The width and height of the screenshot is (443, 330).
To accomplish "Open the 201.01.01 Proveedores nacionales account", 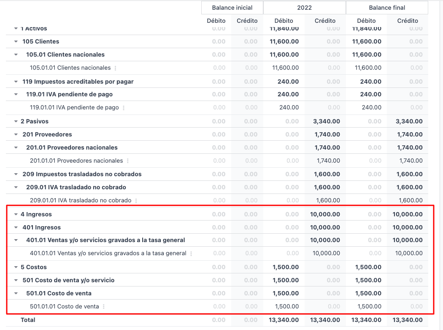I will [76, 161].
